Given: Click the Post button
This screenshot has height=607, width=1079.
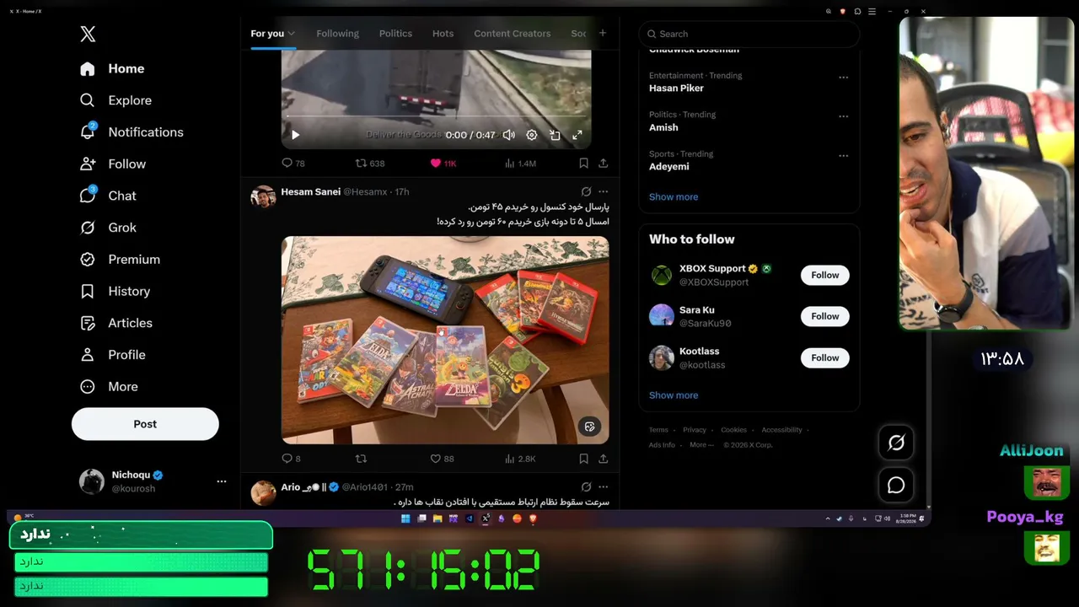Looking at the screenshot, I should pyautogui.click(x=145, y=424).
